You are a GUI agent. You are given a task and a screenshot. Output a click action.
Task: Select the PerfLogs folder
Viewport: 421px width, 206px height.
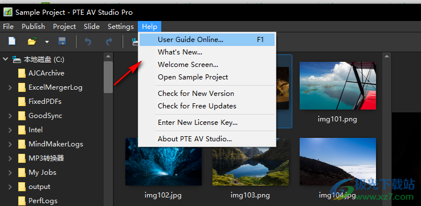[43, 201]
